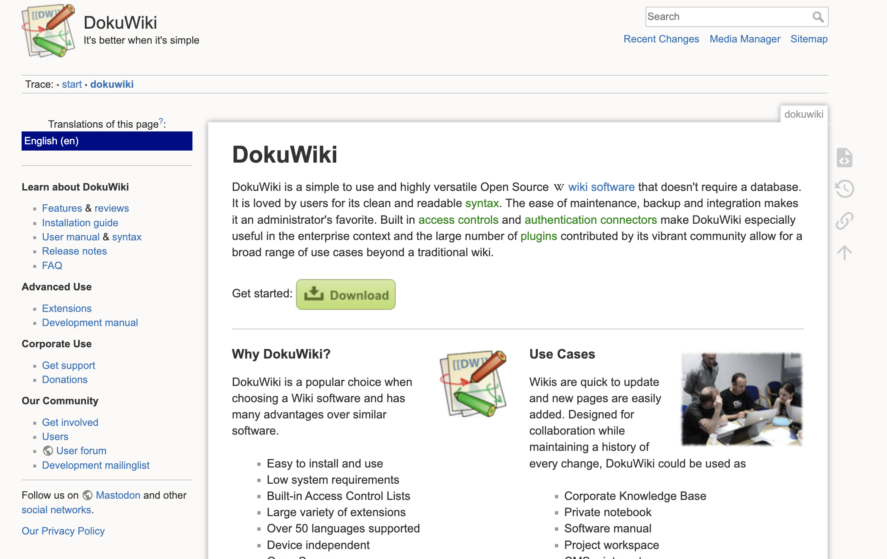Viewport: 887px width, 559px height.
Task: Open Donations page
Action: (65, 380)
